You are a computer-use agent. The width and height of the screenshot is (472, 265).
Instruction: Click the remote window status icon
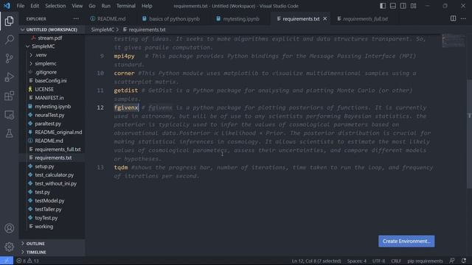coord(7,261)
